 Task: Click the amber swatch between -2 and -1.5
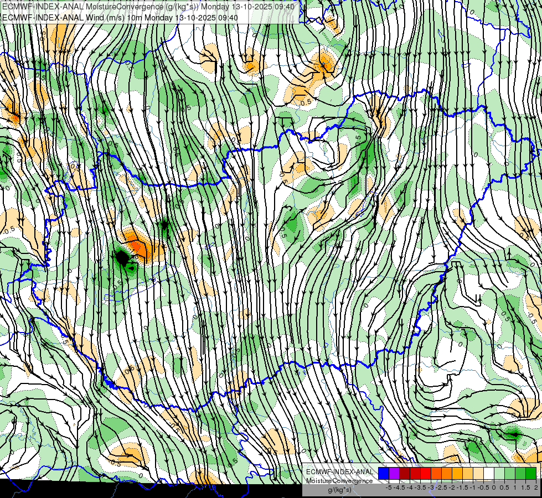pos(457,473)
